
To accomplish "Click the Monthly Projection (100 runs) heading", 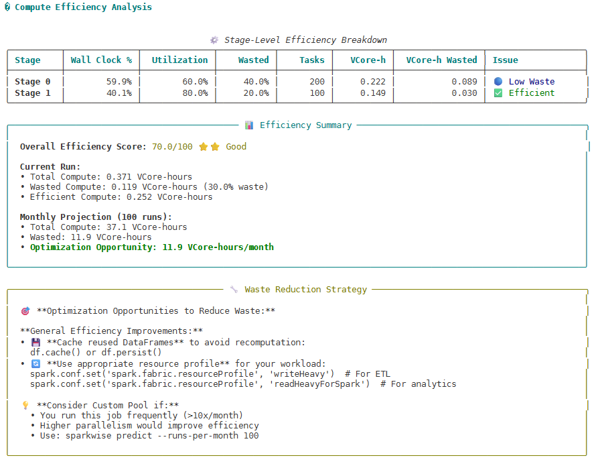I will point(96,217).
